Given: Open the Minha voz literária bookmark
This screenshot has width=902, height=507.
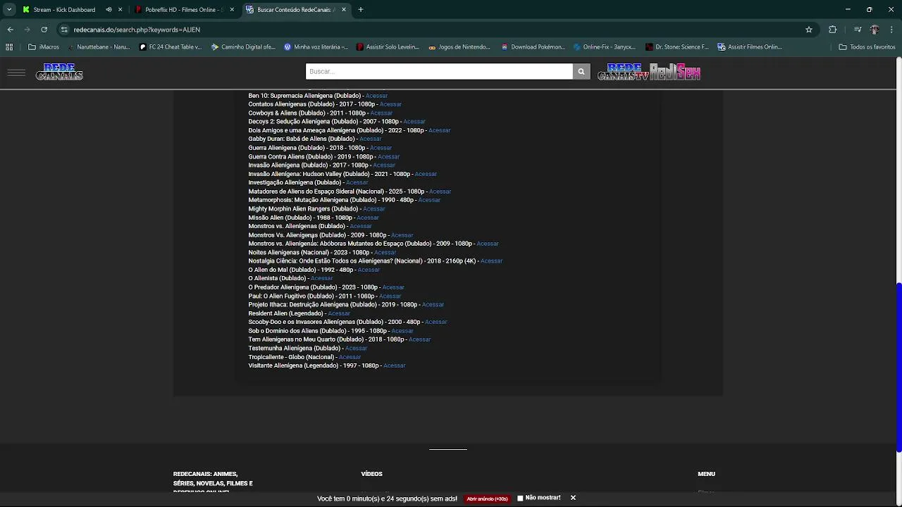Looking at the screenshot, I should coord(316,47).
